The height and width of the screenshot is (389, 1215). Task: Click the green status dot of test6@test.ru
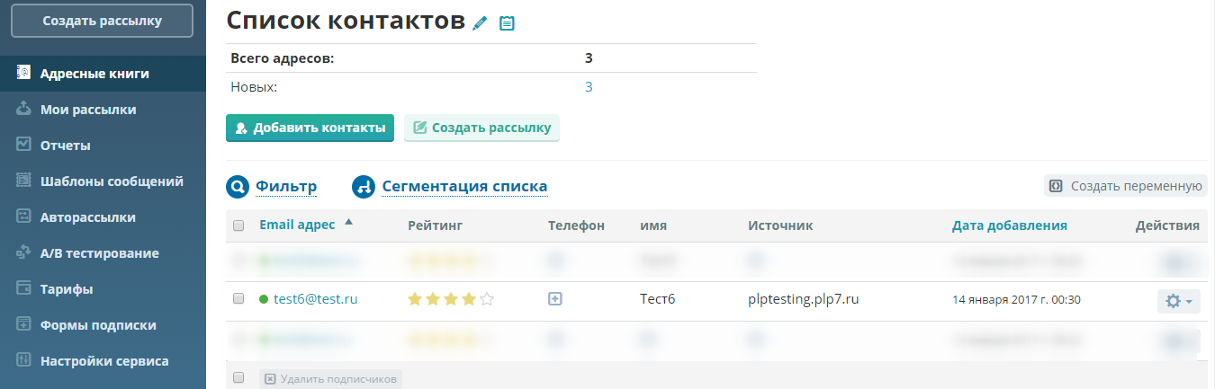264,300
